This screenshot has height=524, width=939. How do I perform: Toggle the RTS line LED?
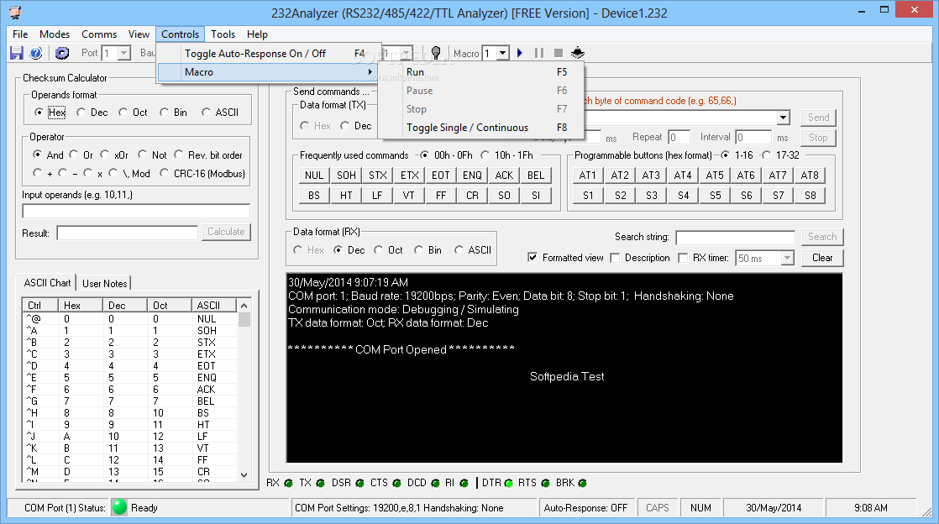coord(545,484)
